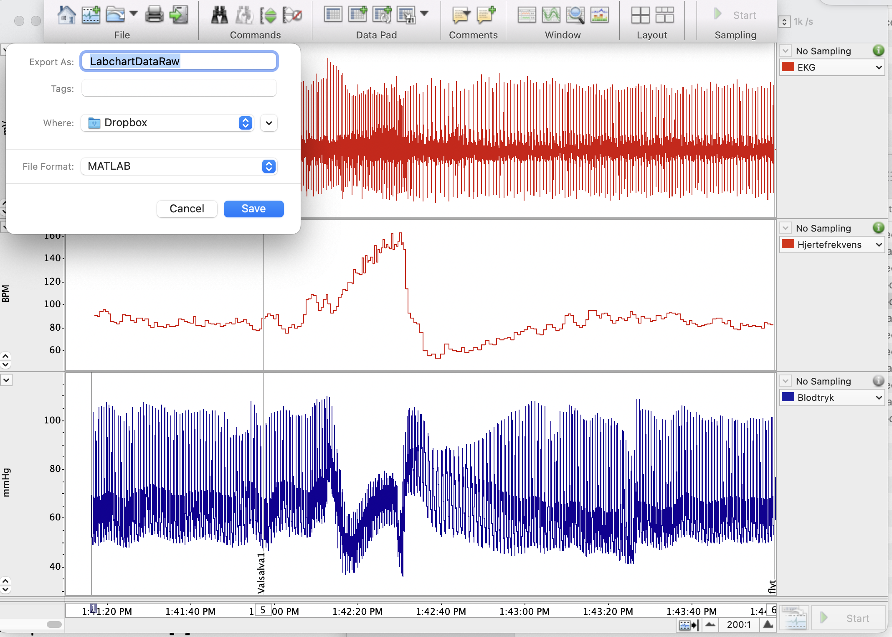Image resolution: width=892 pixels, height=637 pixels.
Task: Click the Welcome Center home icon
Action: coord(66,15)
